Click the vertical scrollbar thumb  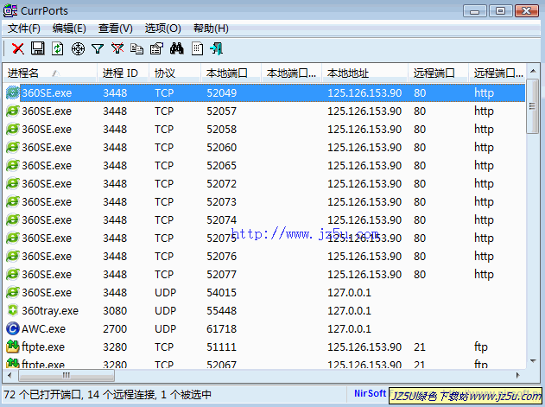coord(533,106)
